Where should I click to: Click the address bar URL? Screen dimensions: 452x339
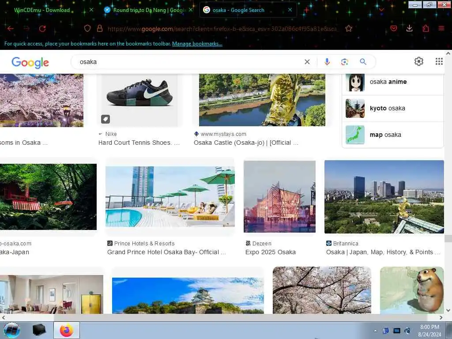pos(222,28)
